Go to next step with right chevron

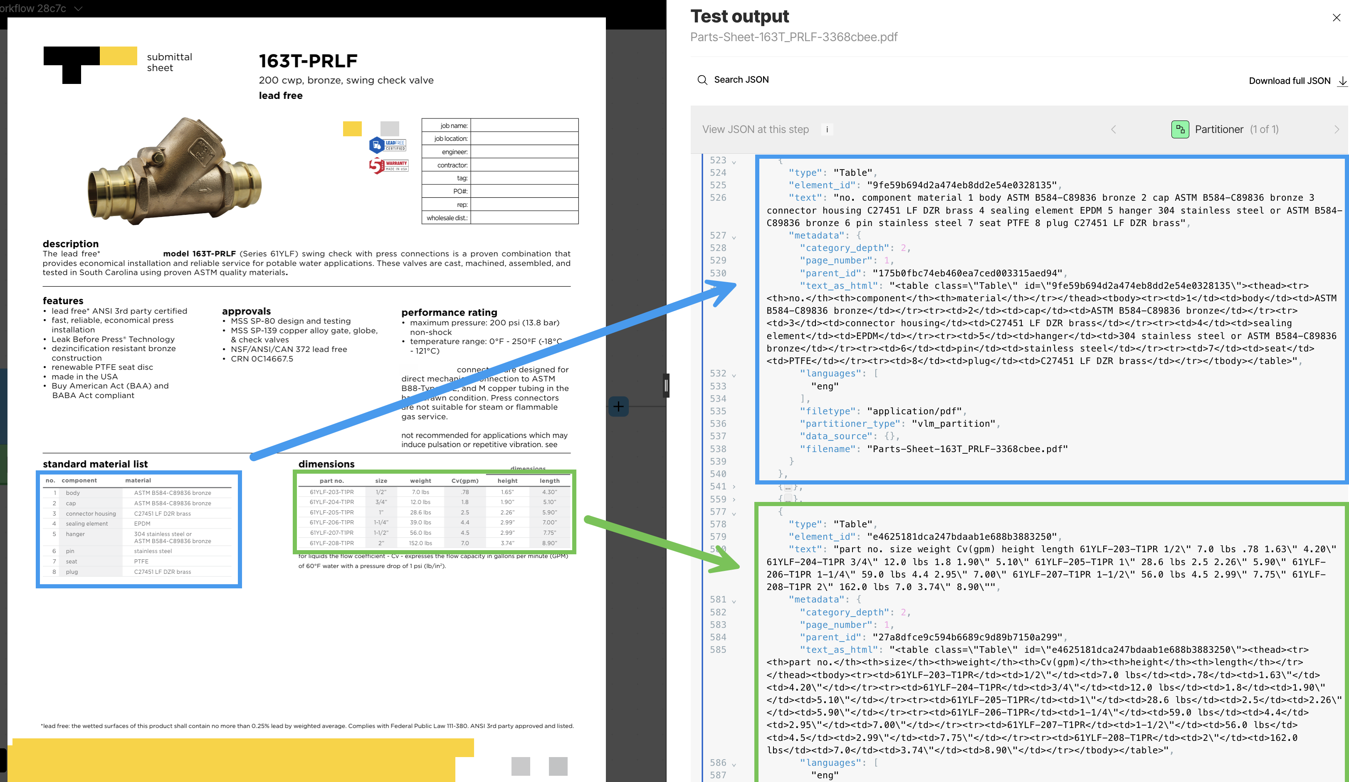coord(1336,130)
